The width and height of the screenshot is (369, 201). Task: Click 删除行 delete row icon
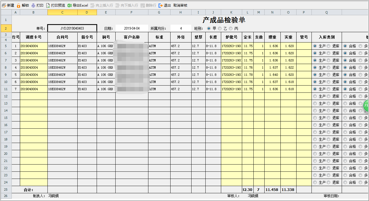[143, 5]
